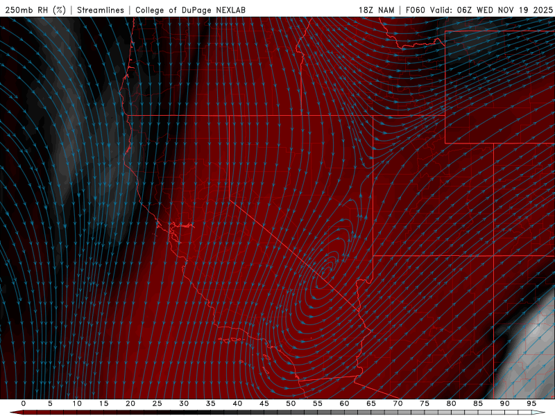Click the 'F060' forecast hour label
The width and height of the screenshot is (555, 416).
[415, 10]
